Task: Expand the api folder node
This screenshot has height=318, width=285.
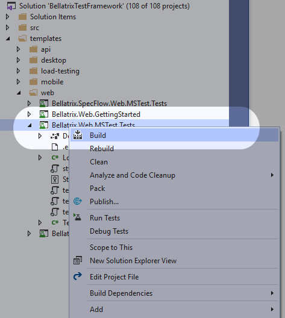Action: point(18,49)
